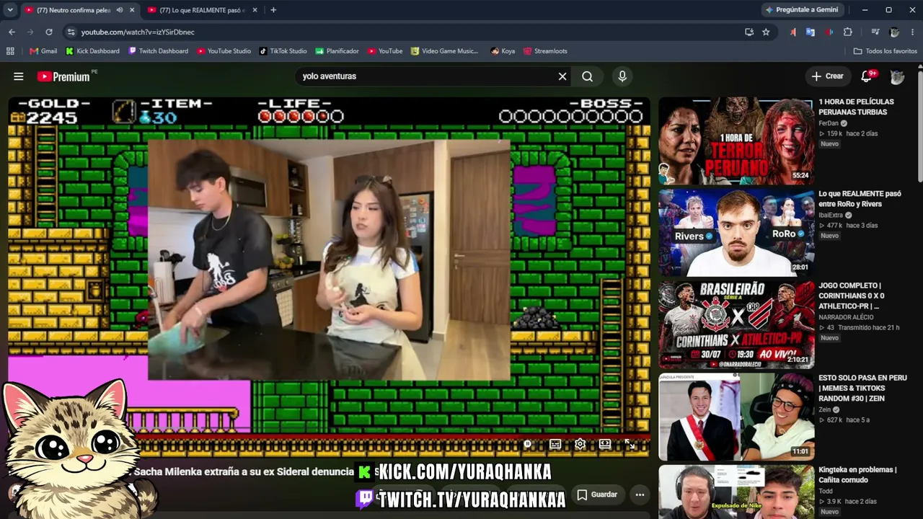View site information icon in address bar
The height and width of the screenshot is (519, 923).
tap(70, 32)
